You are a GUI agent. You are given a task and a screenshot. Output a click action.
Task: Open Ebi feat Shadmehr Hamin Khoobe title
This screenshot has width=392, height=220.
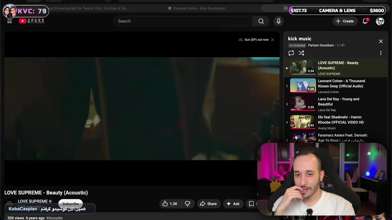tap(341, 119)
